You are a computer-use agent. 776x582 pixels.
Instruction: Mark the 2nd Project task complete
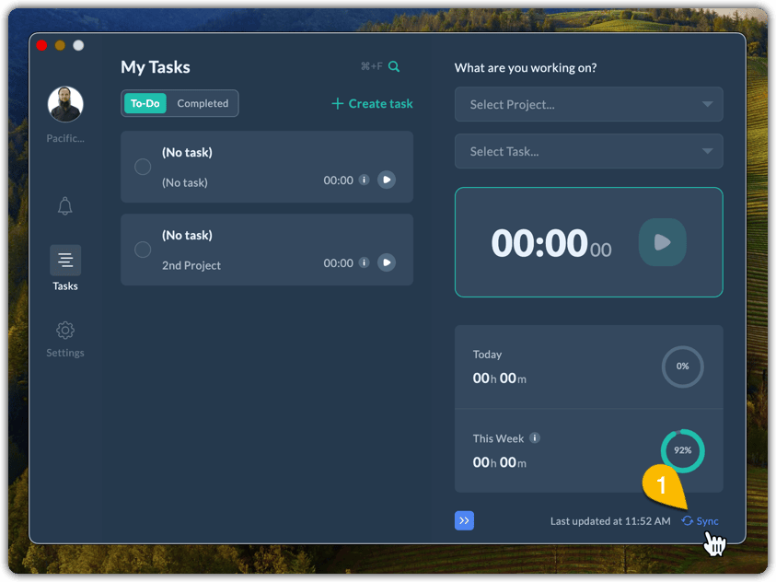(143, 250)
